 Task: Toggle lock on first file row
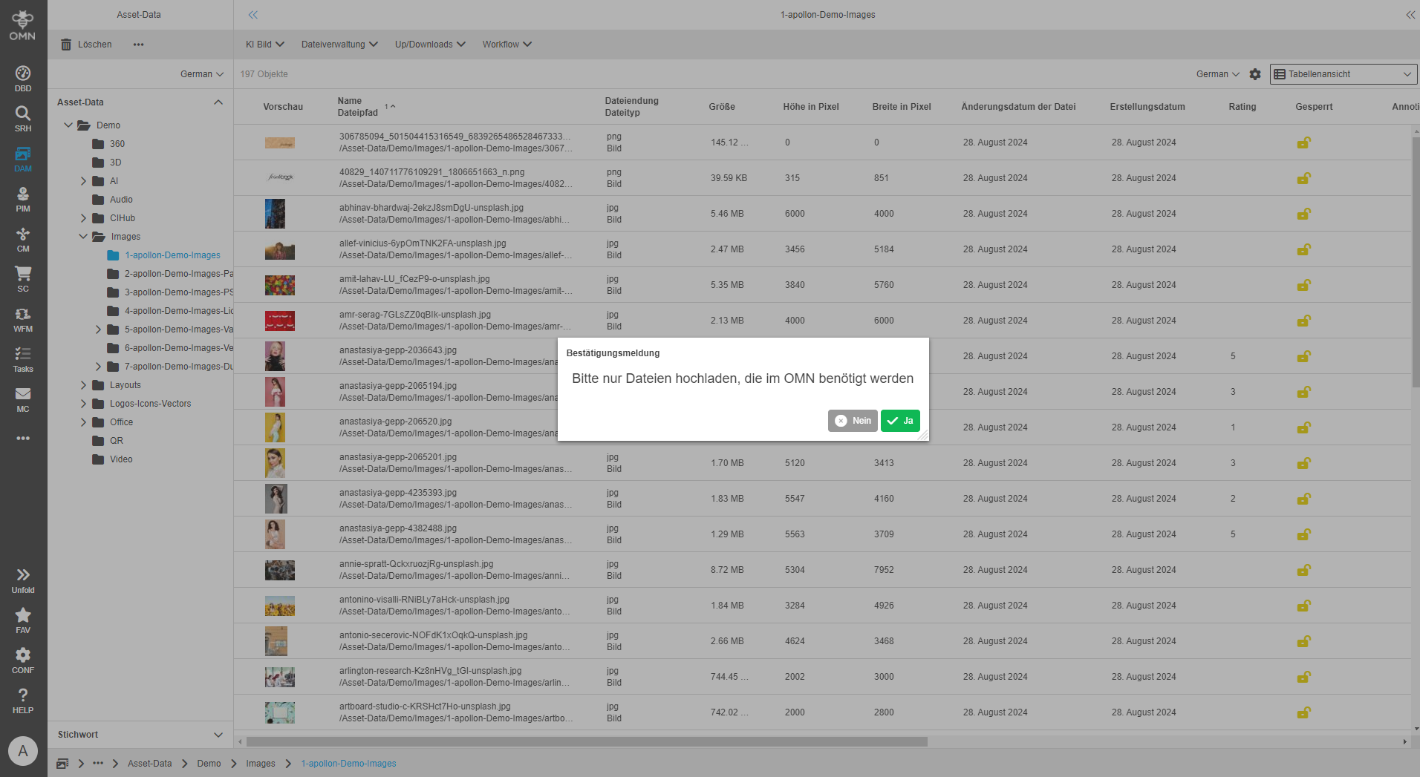(1303, 142)
